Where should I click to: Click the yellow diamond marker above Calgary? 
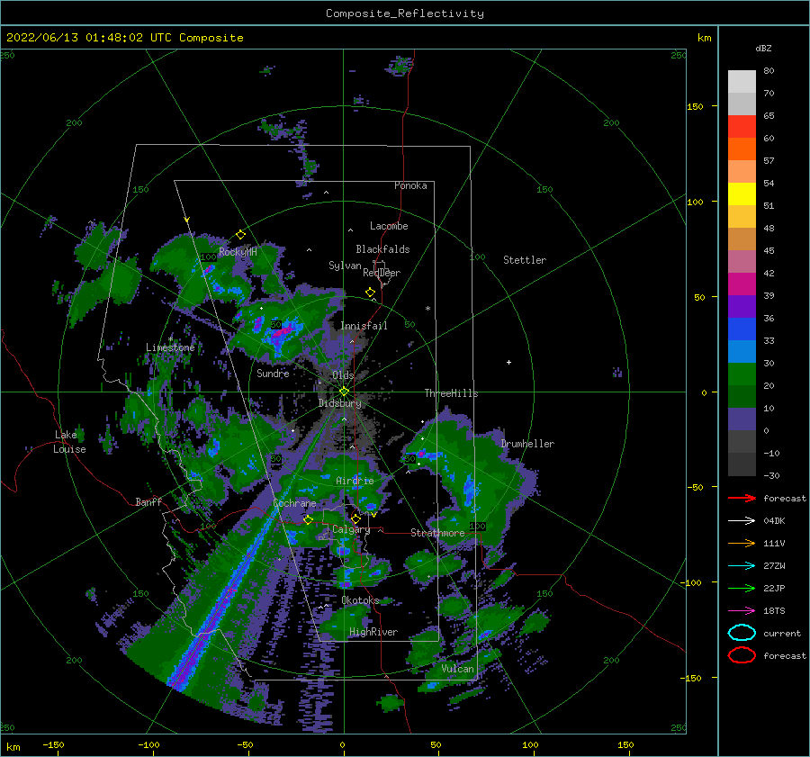coord(355,518)
